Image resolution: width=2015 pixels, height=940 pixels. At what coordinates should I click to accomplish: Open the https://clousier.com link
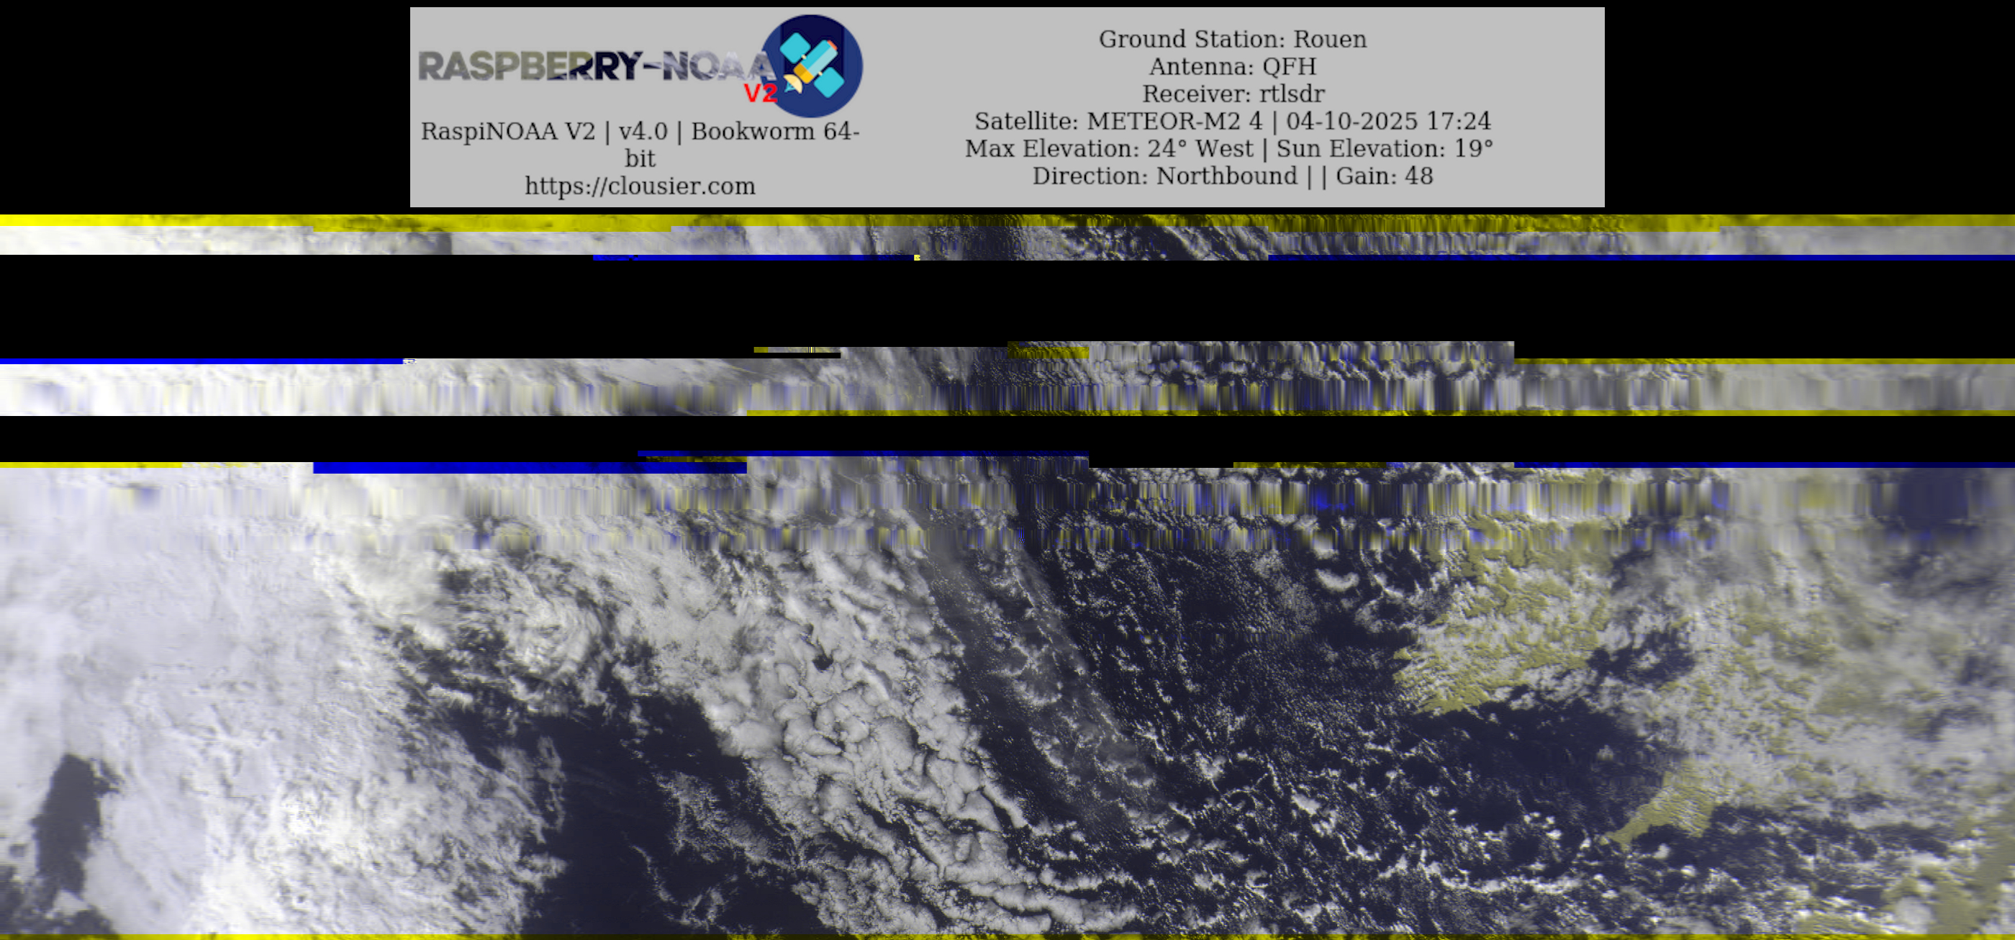640,186
